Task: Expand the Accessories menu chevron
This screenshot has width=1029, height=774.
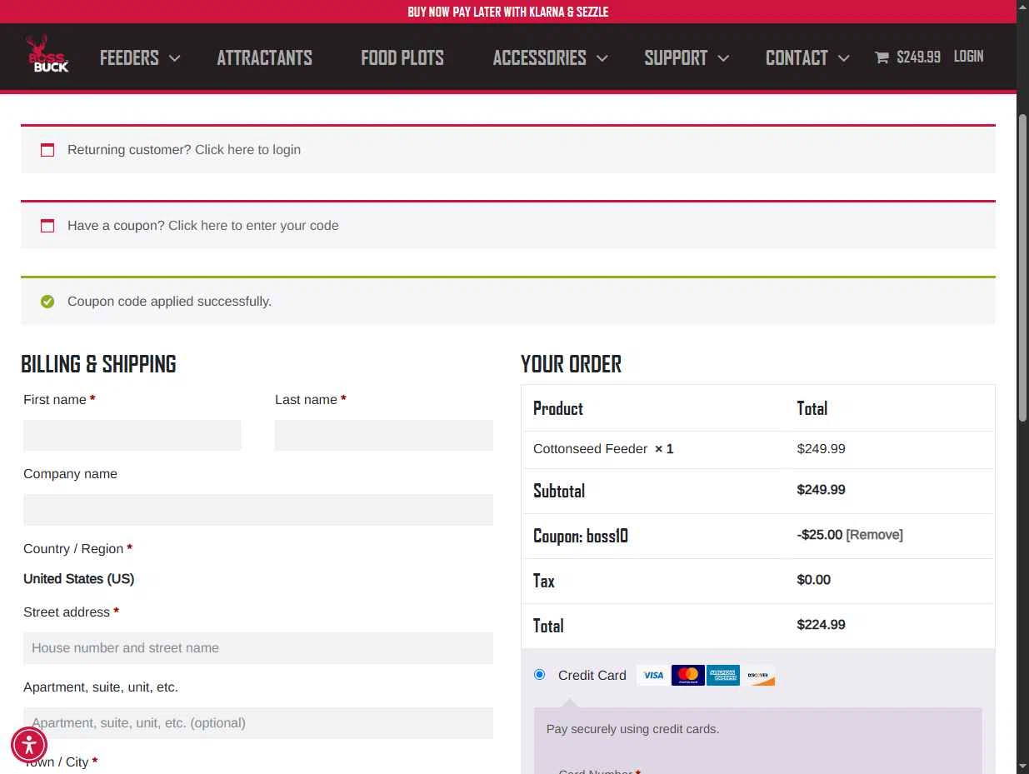Action: click(602, 58)
